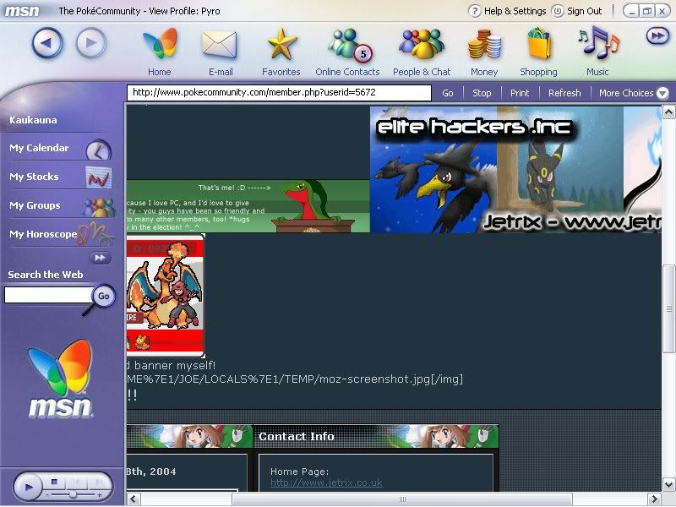Click the vertical scrollbar thumb
This screenshot has height=507, width=676.
click(x=668, y=308)
